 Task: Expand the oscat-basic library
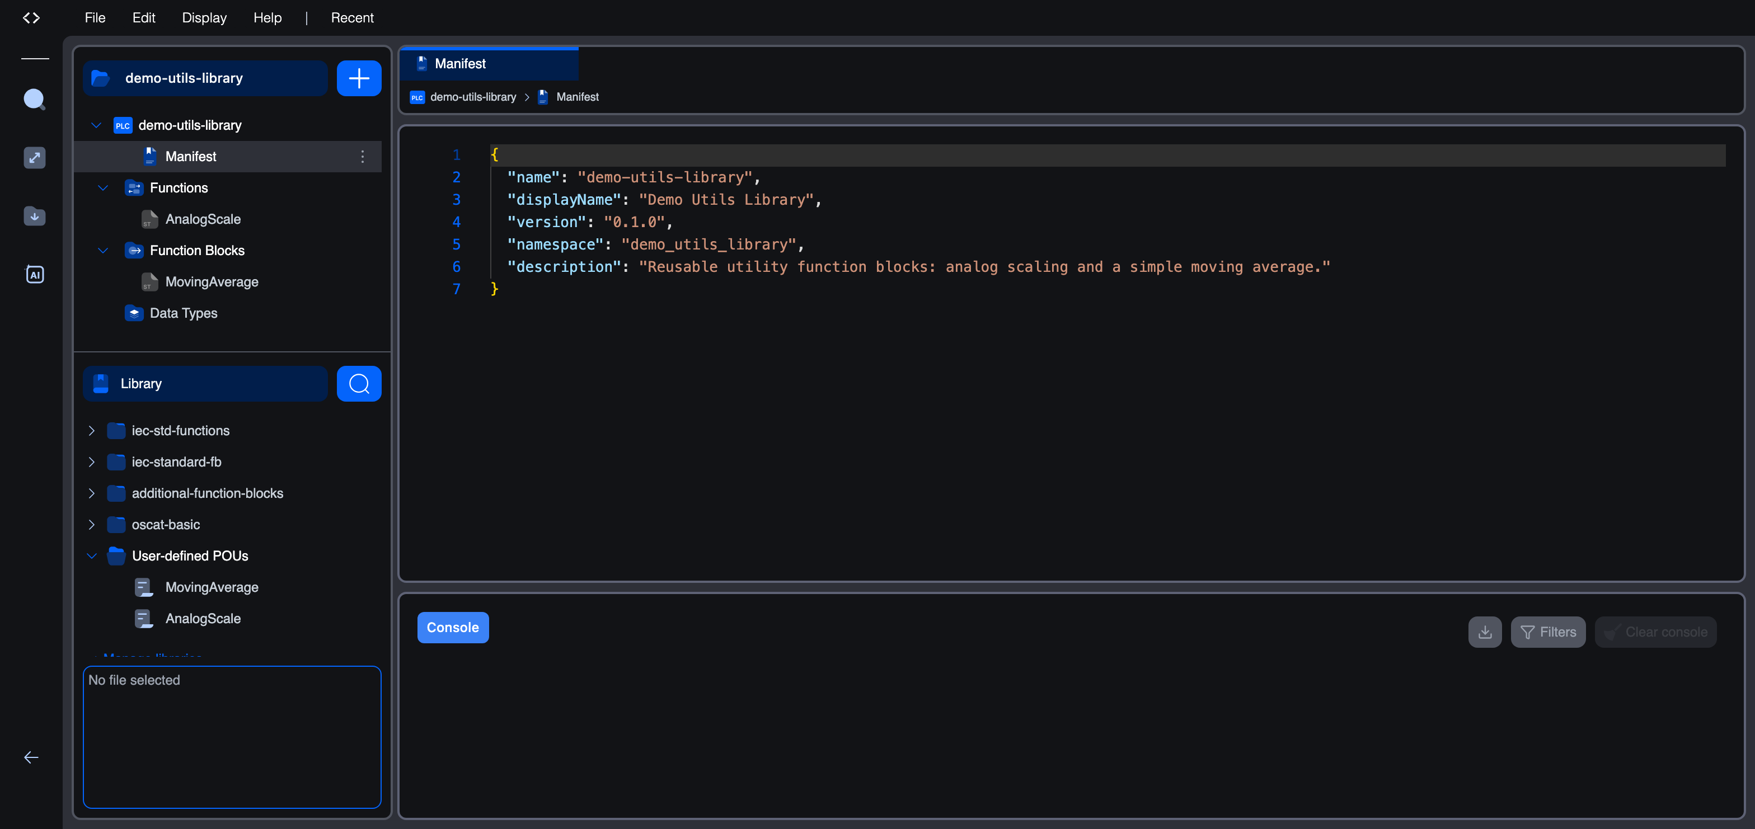coord(91,525)
